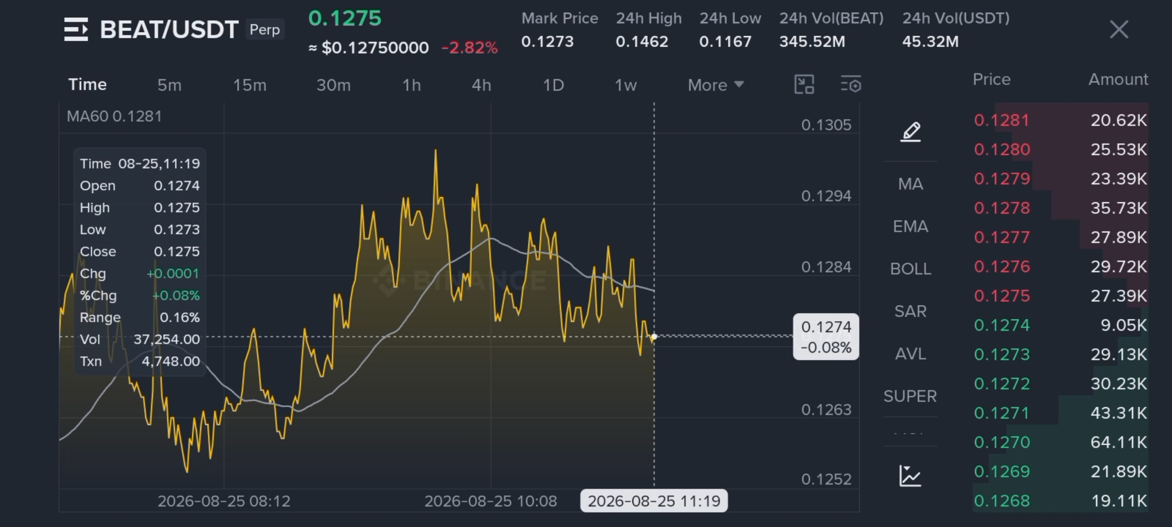Screen dimensions: 1172x527
Task: Click the -2.82% change percentage
Action: point(469,48)
